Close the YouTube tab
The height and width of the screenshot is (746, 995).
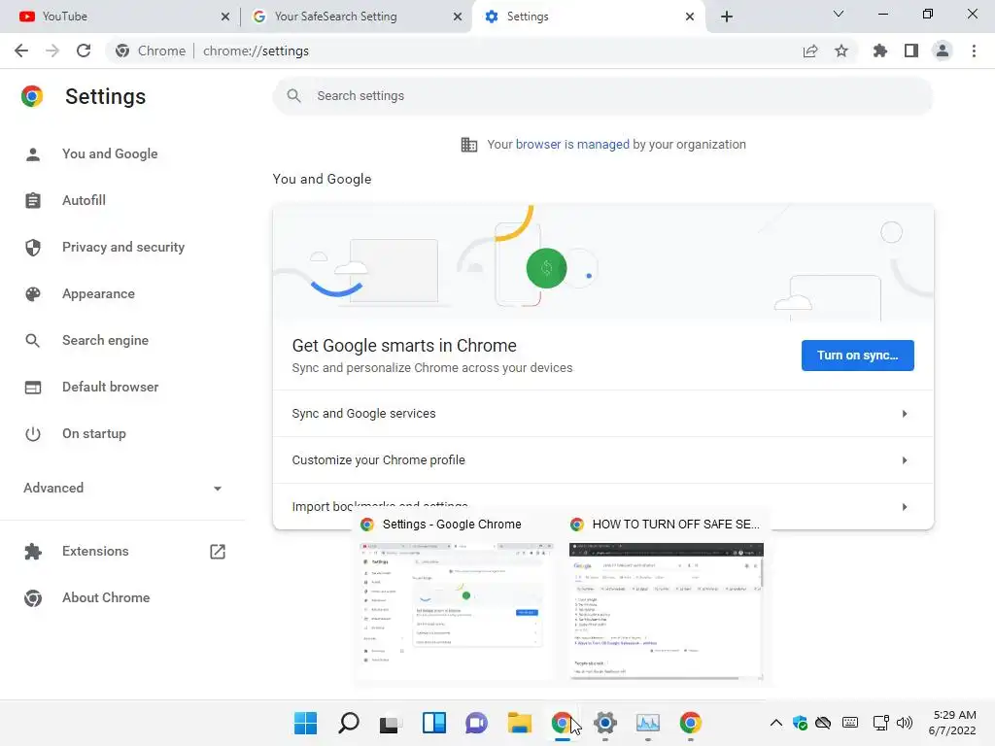225,17
